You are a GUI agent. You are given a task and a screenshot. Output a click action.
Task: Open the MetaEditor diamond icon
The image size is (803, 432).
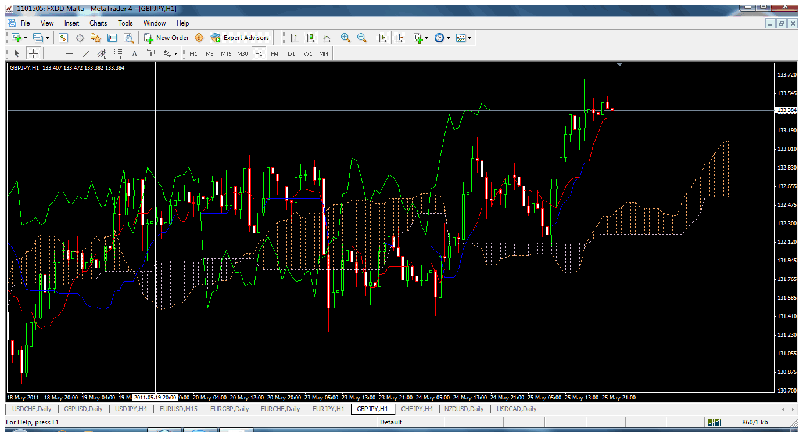click(x=199, y=38)
